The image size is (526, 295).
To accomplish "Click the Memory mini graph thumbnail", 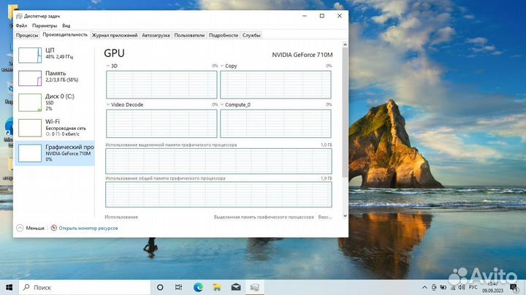I will point(30,78).
